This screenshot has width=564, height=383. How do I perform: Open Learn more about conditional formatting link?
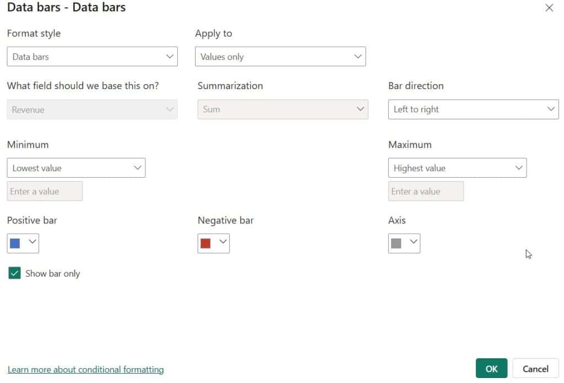pyautogui.click(x=85, y=369)
